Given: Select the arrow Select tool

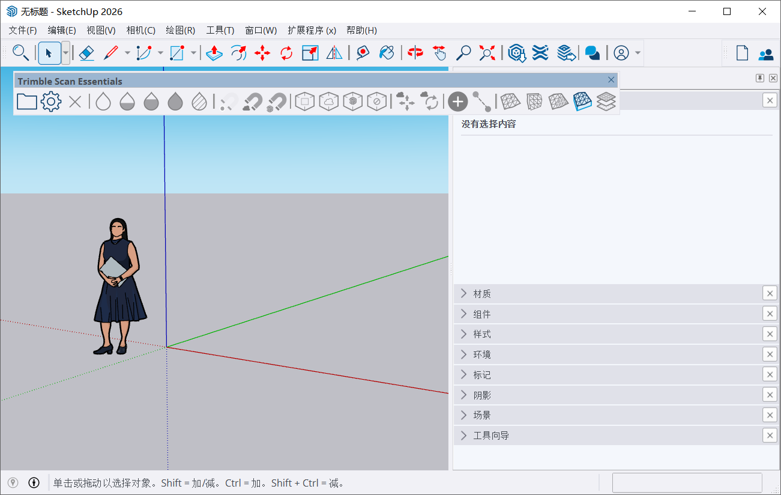Looking at the screenshot, I should coord(49,53).
